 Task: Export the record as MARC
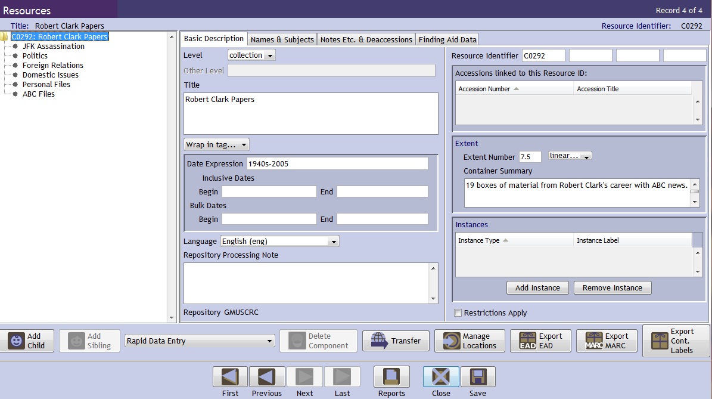[x=607, y=341]
